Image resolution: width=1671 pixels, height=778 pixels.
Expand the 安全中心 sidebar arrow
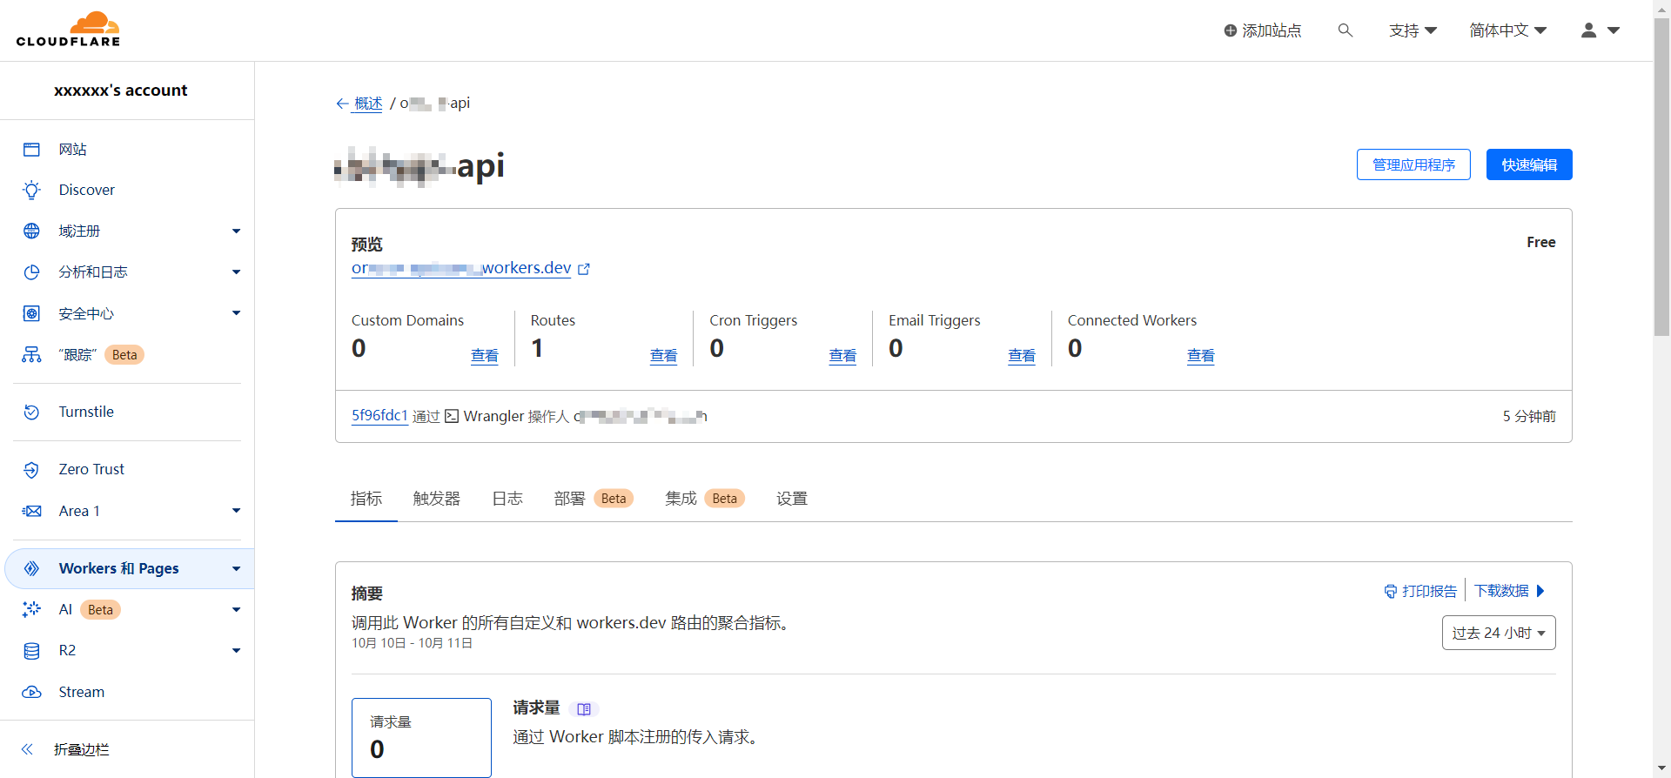pos(236,313)
